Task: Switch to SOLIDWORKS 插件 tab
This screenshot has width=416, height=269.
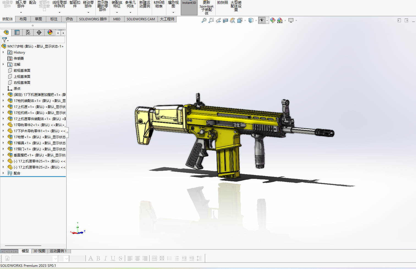Action: tap(93, 19)
